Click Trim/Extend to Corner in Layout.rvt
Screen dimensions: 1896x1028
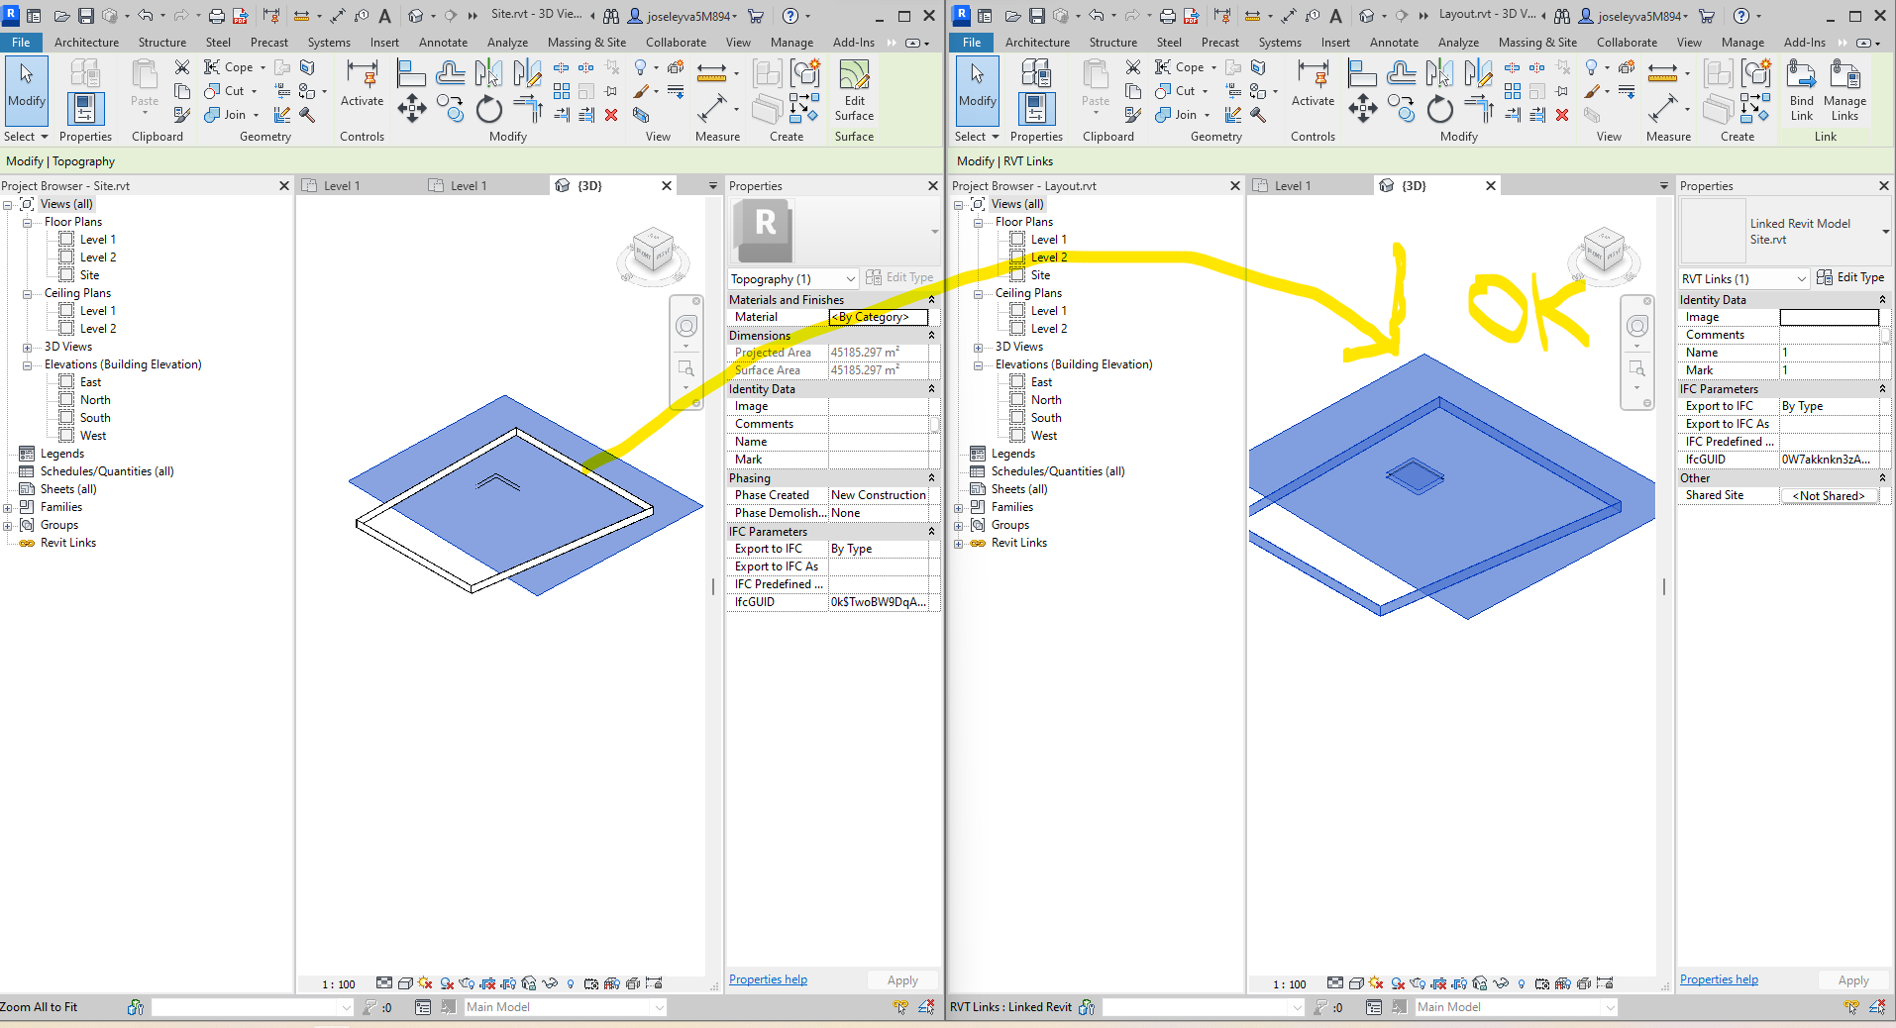tap(1479, 109)
